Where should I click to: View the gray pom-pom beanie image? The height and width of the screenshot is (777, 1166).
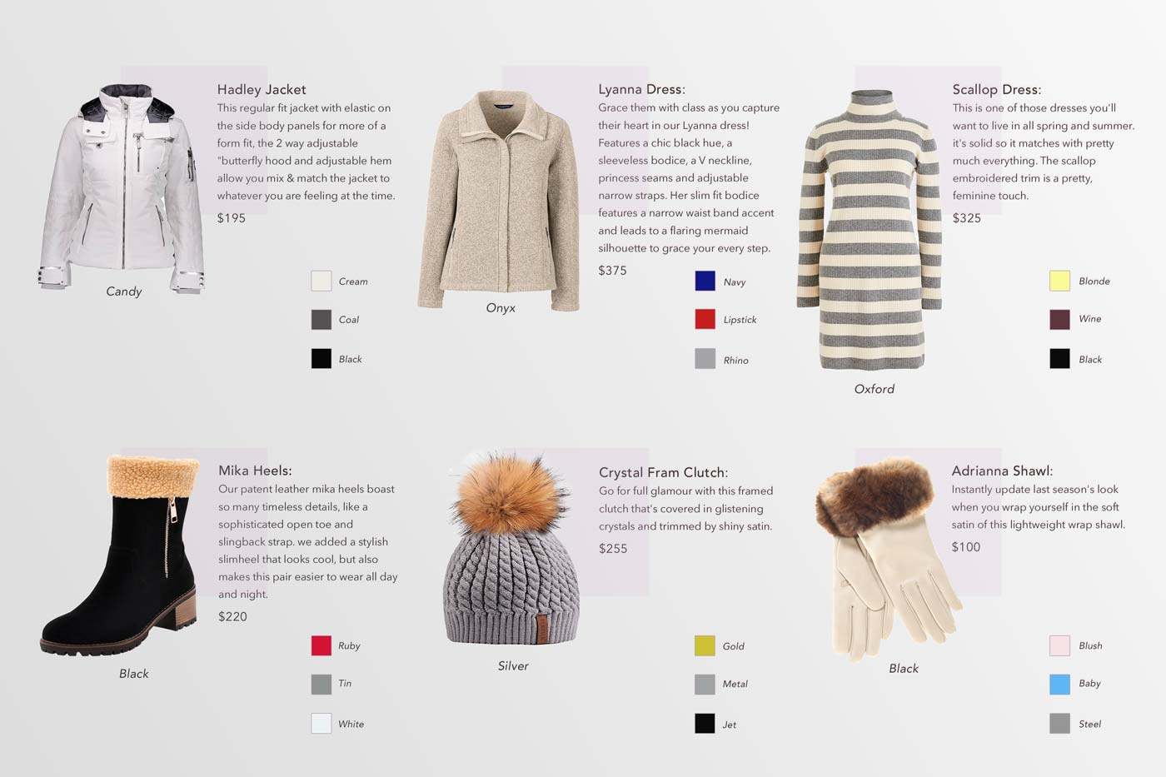pyautogui.click(x=510, y=548)
